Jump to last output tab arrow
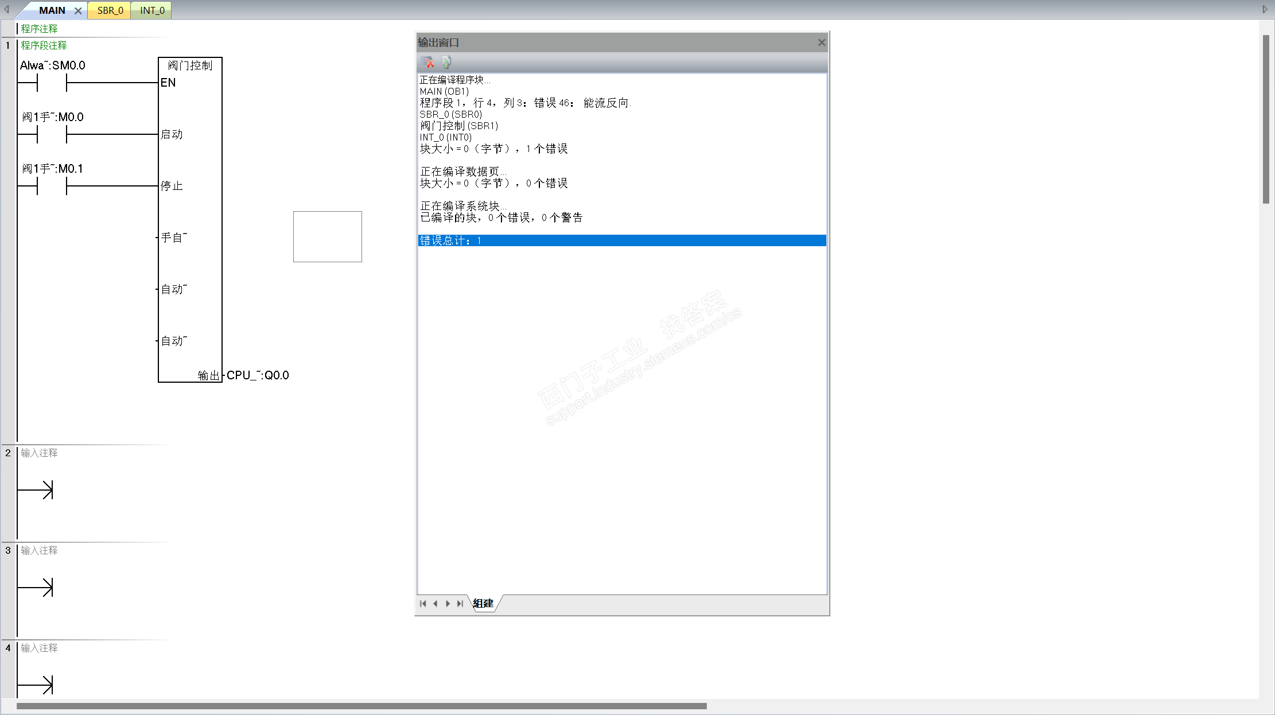The height and width of the screenshot is (715, 1275). pos(460,603)
